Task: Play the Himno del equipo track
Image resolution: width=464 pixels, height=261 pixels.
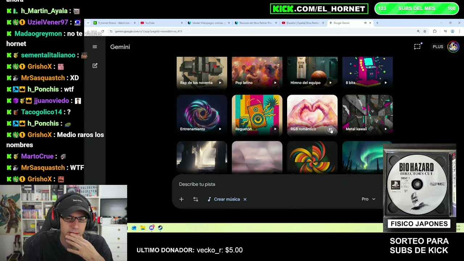Action: (x=330, y=83)
